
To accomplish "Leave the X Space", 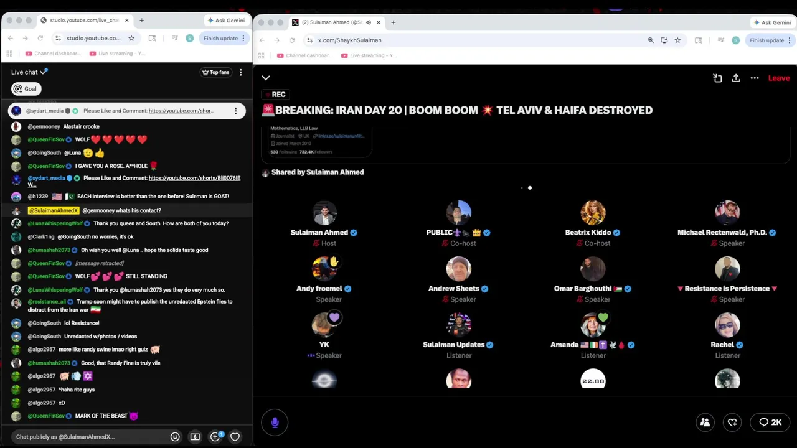I will [x=779, y=78].
